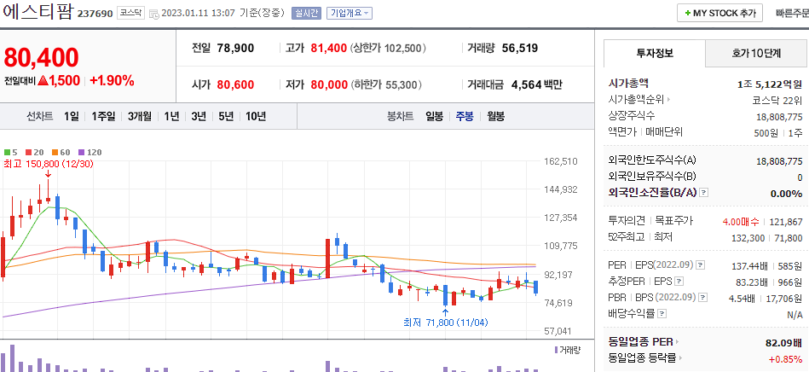This screenshot has height=372, width=809.
Task: Click the clock icon beside 2023.01.11 13:07
Action: (153, 14)
